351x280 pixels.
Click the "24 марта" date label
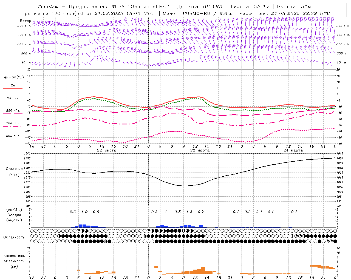293,150
